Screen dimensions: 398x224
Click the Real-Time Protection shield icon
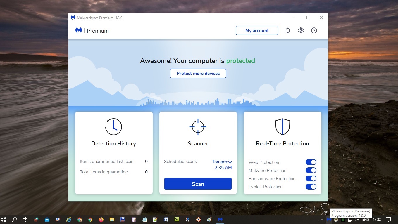282,126
